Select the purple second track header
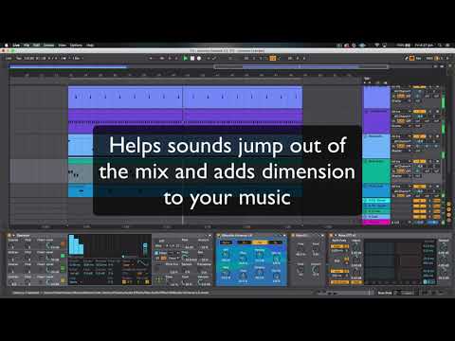Image resolution: width=455 pixels, height=341 pixels. click(377, 121)
